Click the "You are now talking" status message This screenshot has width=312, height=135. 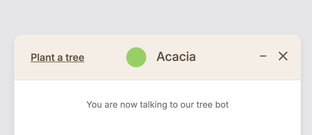(x=158, y=105)
